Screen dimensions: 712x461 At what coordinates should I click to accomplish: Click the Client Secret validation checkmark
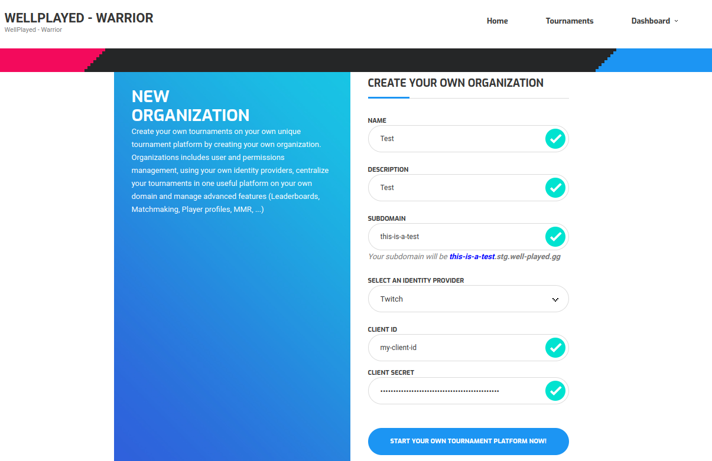555,391
